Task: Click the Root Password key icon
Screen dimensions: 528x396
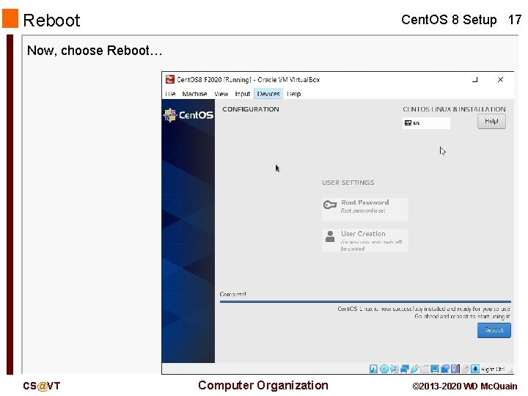Action: [330, 205]
